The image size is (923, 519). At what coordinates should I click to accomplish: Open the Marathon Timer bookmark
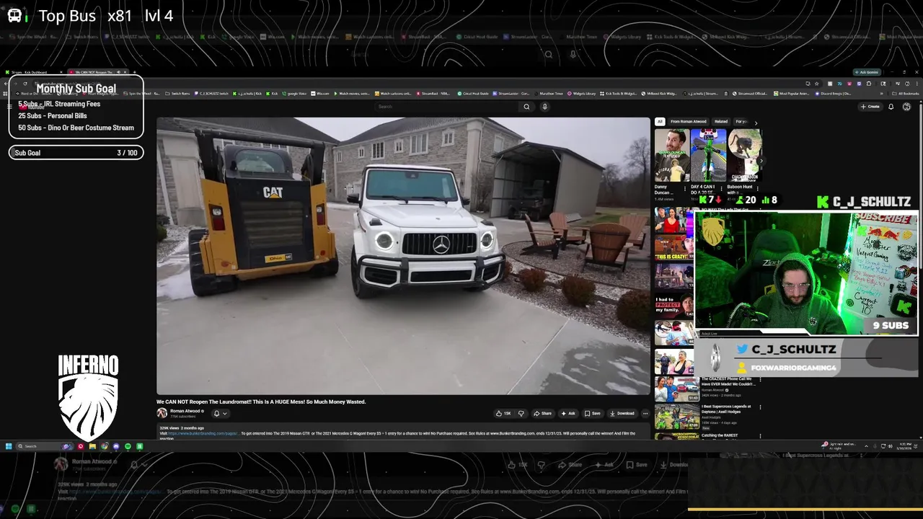[549, 93]
